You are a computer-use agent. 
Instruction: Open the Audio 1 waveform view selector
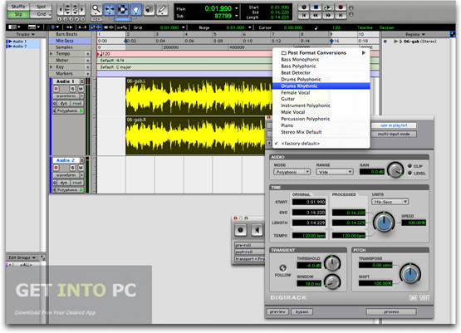pos(68,96)
